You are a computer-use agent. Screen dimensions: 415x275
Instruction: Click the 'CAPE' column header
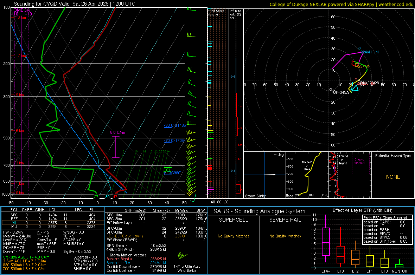[27, 210]
